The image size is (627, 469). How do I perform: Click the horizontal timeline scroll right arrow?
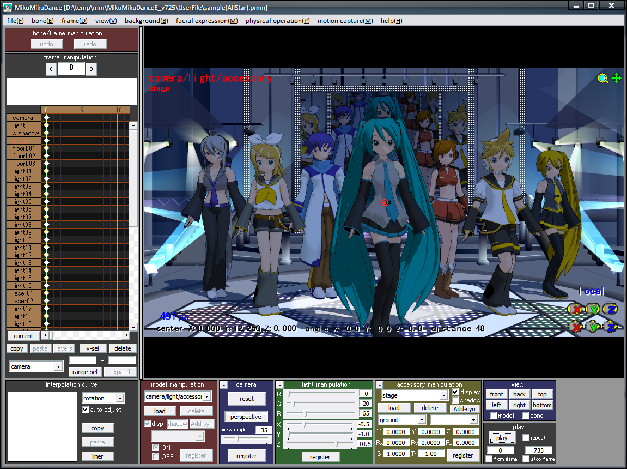coord(126,335)
